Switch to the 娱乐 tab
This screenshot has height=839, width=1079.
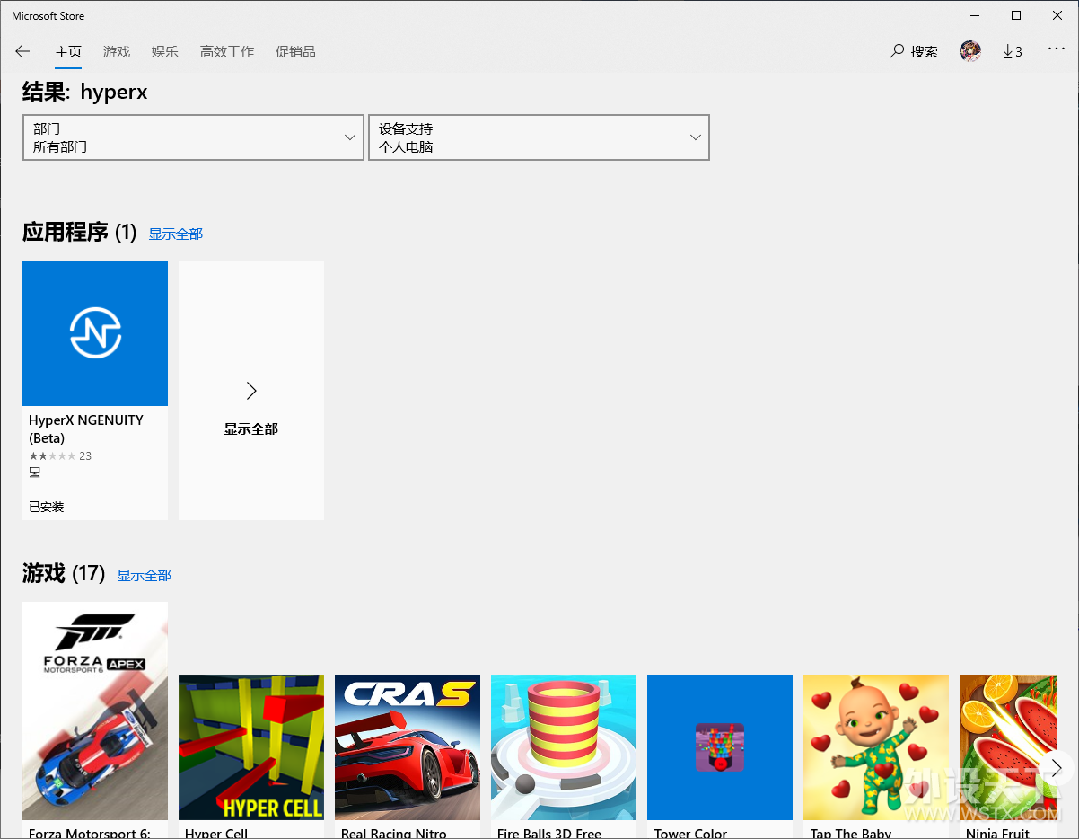pyautogui.click(x=165, y=52)
